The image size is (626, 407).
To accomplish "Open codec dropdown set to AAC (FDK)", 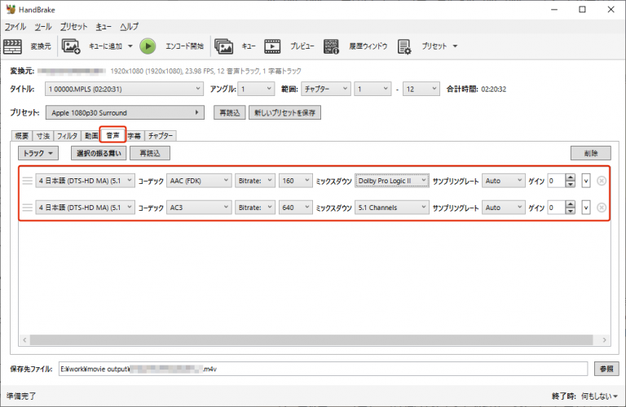I will pos(199,181).
